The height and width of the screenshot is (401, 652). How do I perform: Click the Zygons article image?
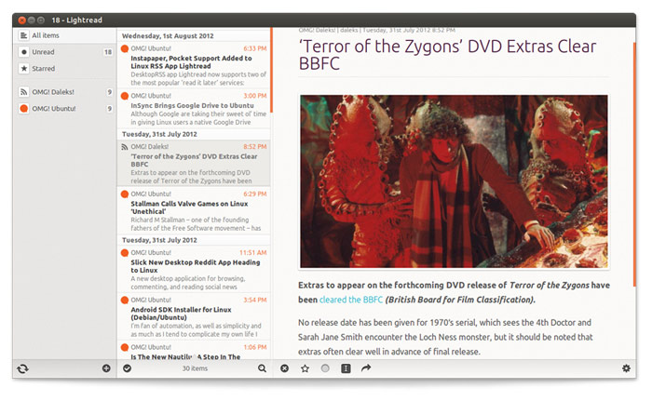pyautogui.click(x=454, y=180)
